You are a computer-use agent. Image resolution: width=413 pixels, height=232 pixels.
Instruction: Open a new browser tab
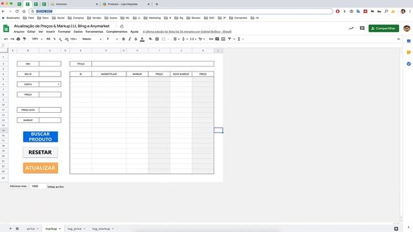[157, 5]
